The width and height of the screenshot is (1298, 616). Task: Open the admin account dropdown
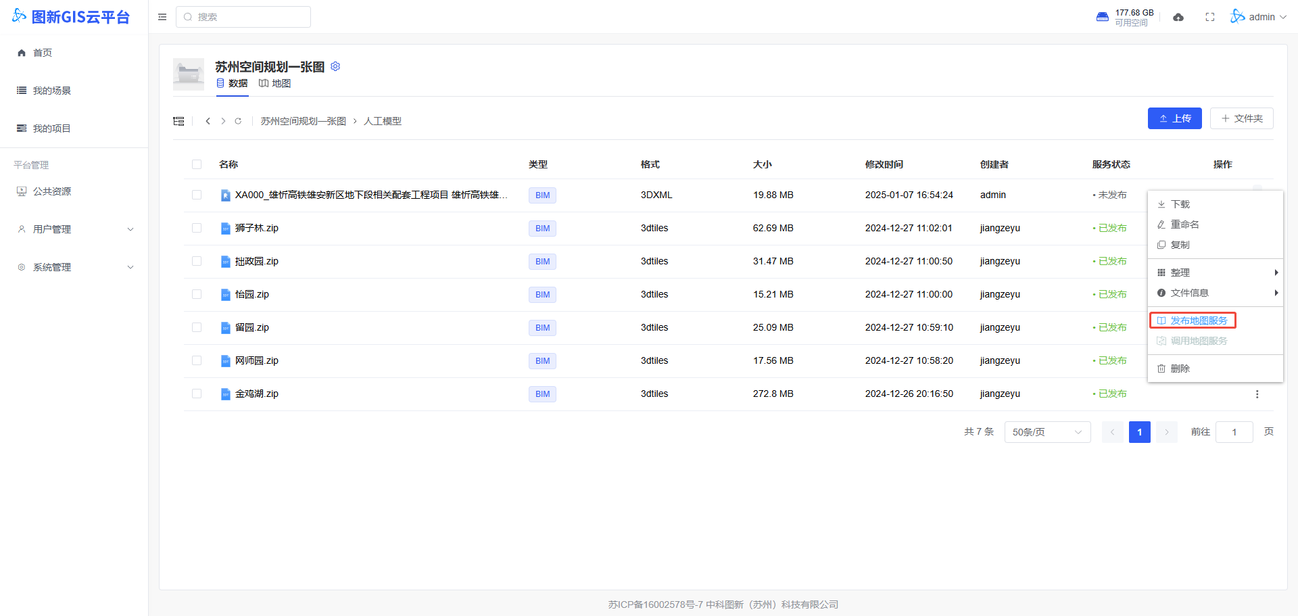coord(1258,17)
